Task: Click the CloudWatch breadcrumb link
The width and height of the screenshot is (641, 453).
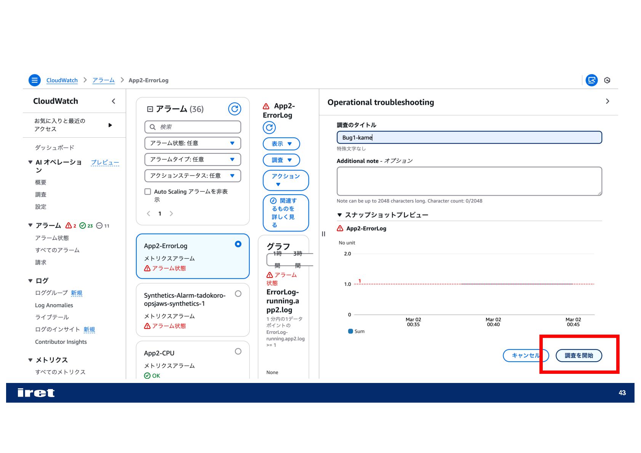Action: click(x=62, y=80)
